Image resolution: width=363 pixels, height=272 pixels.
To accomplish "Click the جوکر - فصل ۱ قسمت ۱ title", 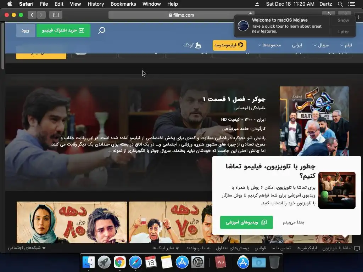I will pyautogui.click(x=234, y=99).
